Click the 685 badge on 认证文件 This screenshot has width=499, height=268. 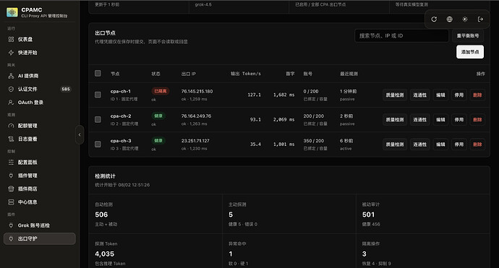point(66,89)
